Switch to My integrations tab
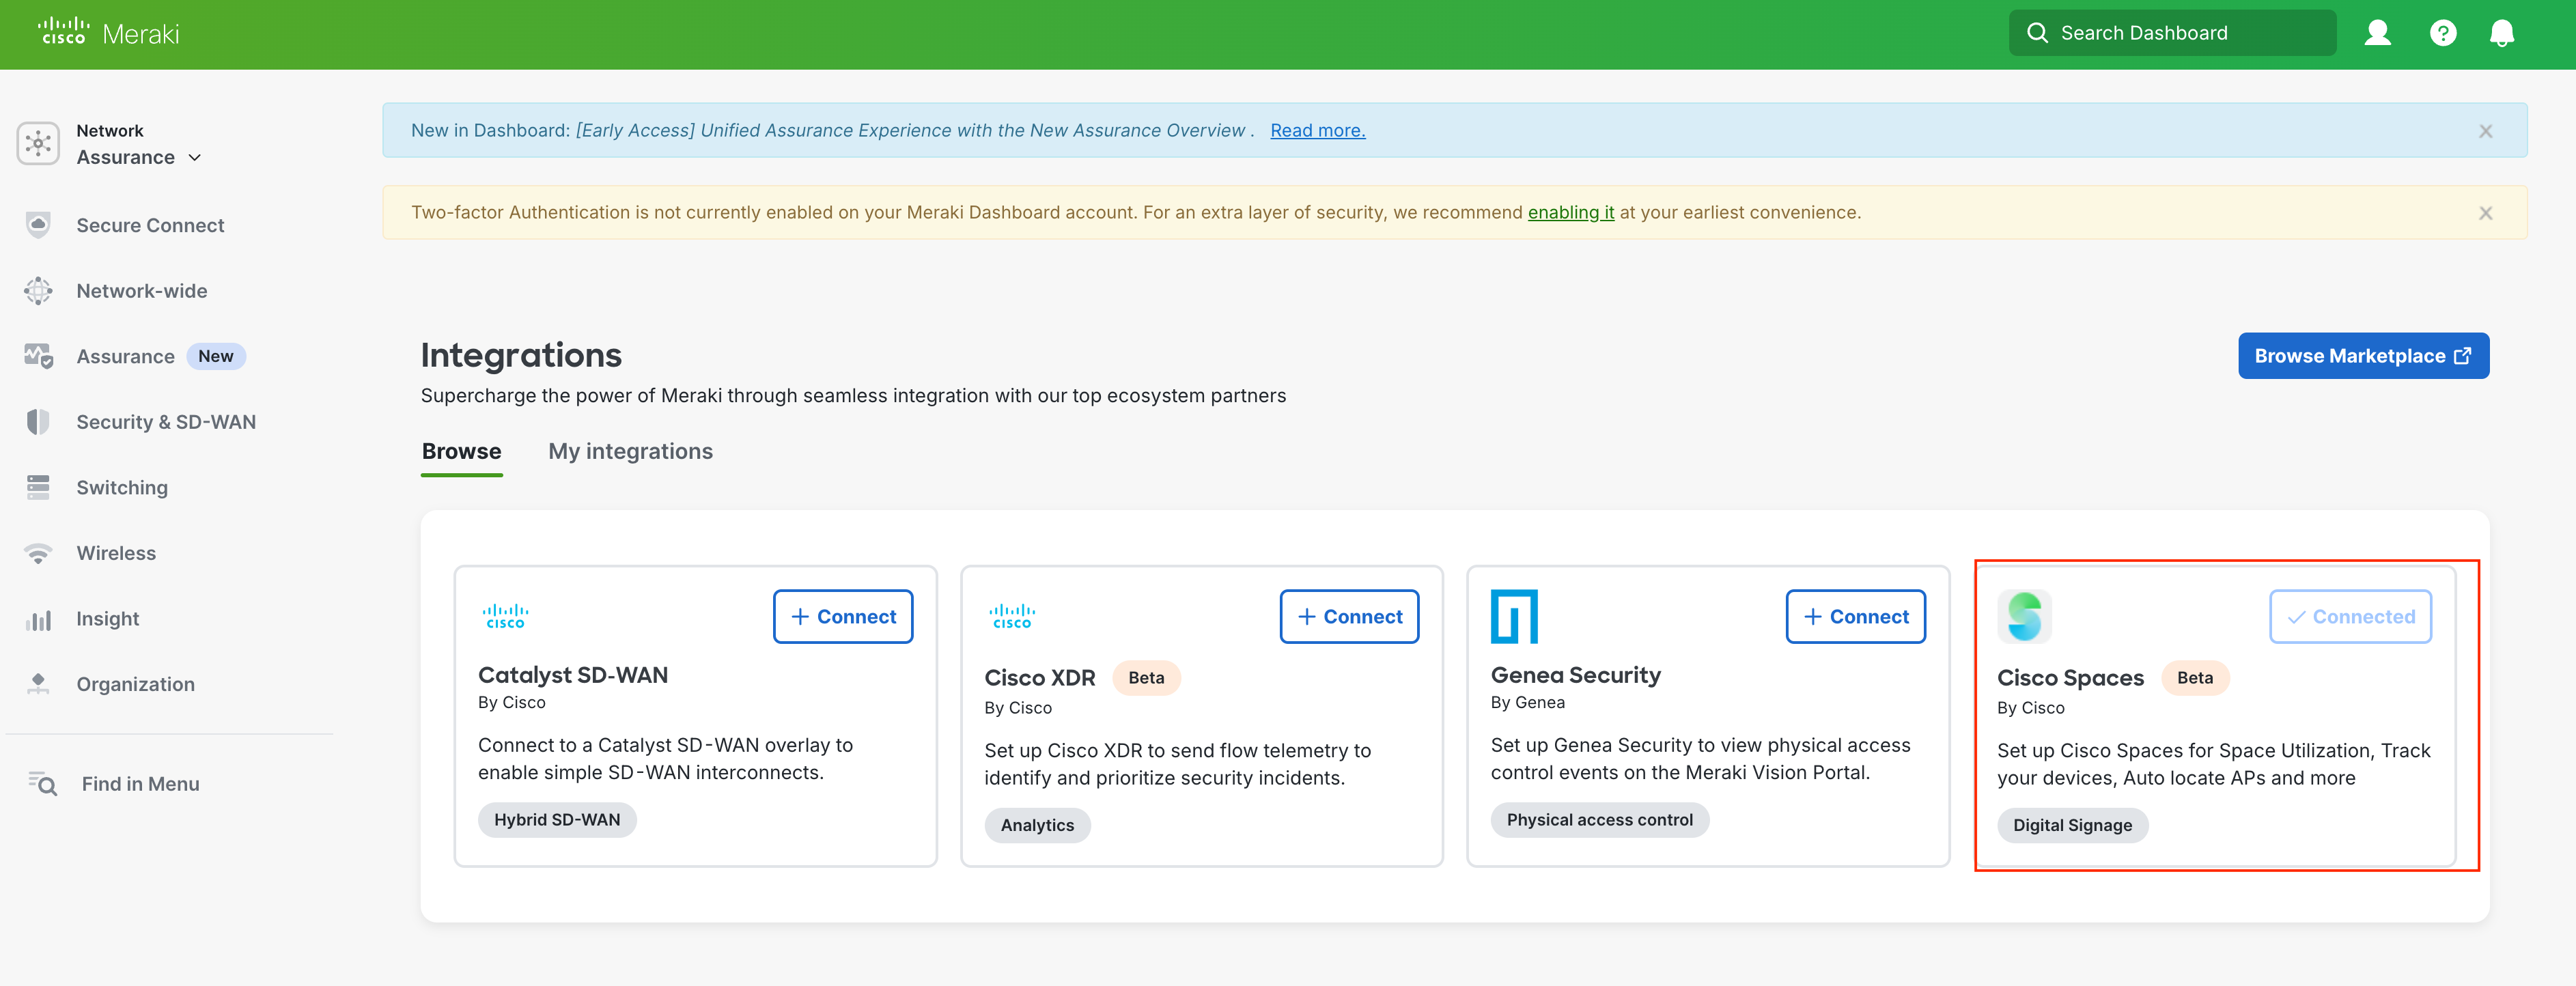Screen dimensions: 2576x986 point(630,451)
